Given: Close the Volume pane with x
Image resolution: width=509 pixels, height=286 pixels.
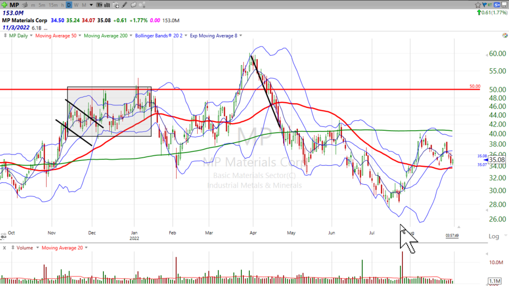Looking at the screenshot, I should click(x=4, y=248).
